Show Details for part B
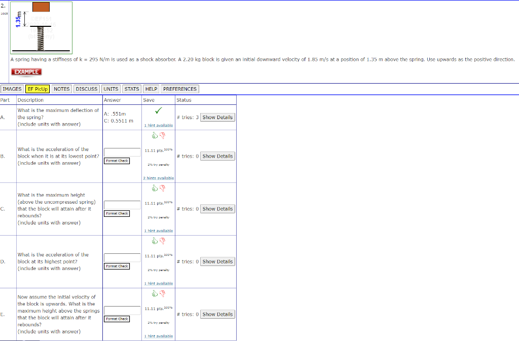Viewport: 519px width, 341px height. 217,156
